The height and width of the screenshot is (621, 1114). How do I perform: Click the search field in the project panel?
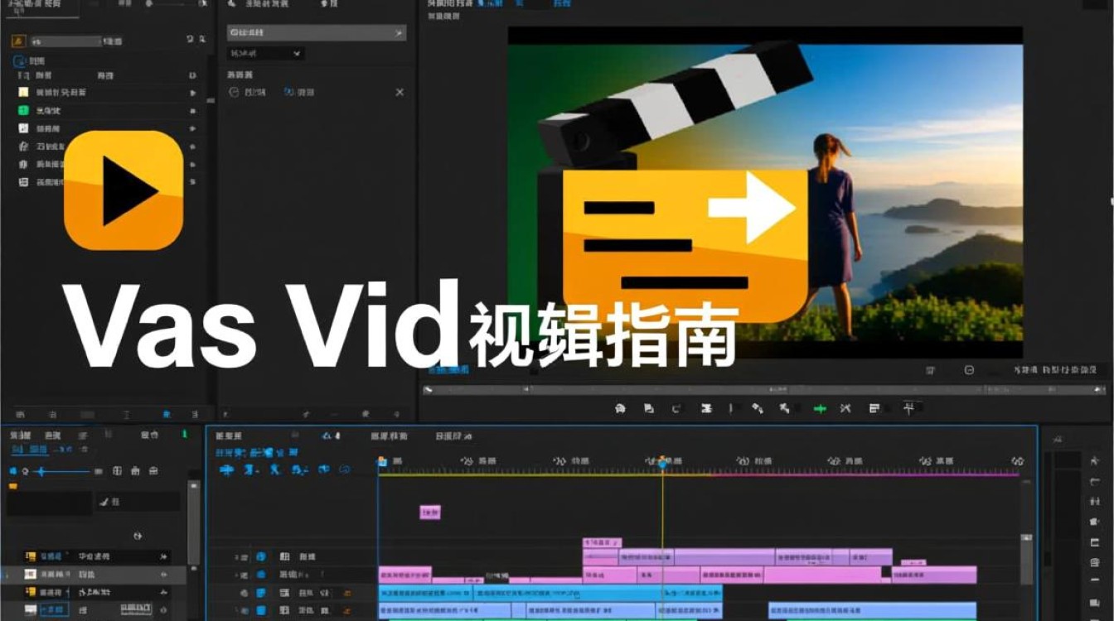pyautogui.click(x=65, y=41)
